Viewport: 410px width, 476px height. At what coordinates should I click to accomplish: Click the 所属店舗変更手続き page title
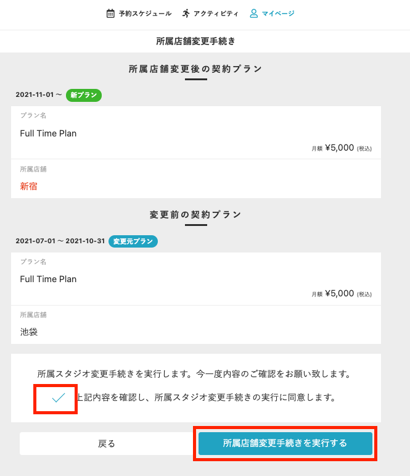[x=196, y=41]
